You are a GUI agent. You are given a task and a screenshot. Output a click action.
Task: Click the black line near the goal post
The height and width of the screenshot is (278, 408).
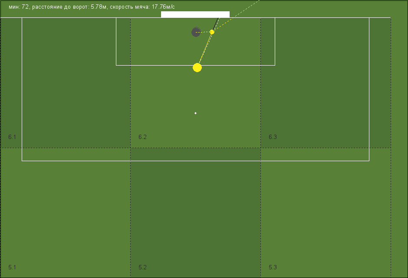216,24
